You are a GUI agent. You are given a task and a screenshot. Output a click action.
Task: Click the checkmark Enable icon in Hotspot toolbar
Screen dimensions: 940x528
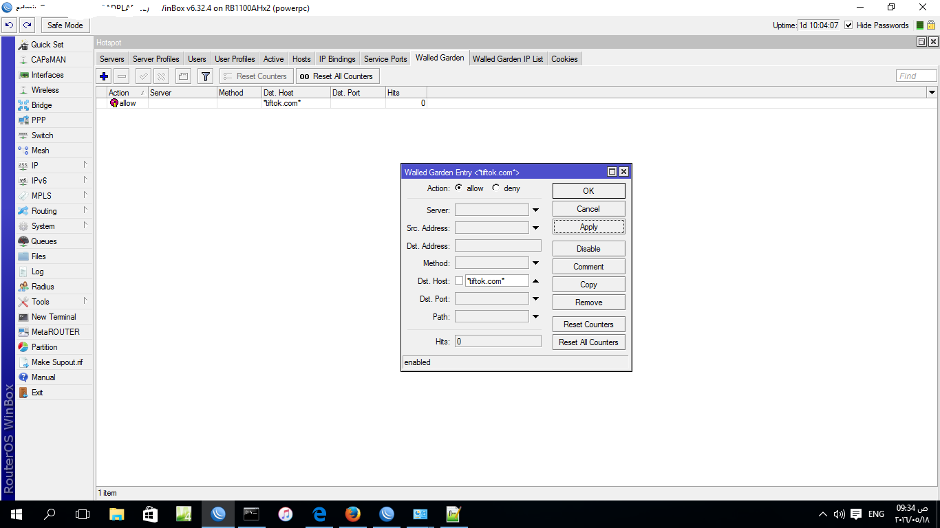tap(143, 76)
